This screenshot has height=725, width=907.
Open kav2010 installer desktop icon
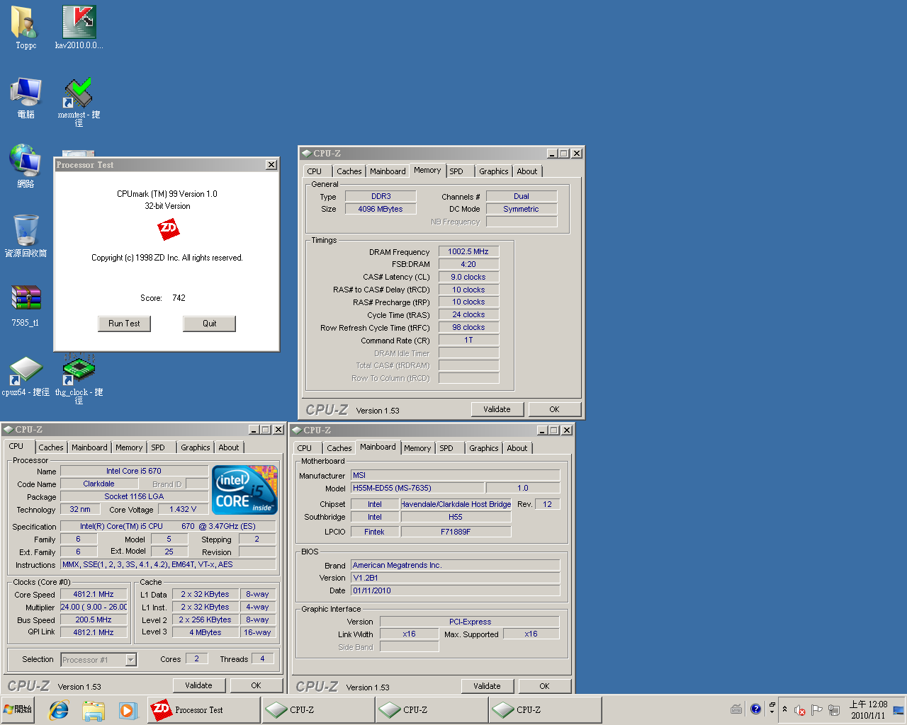[x=79, y=27]
